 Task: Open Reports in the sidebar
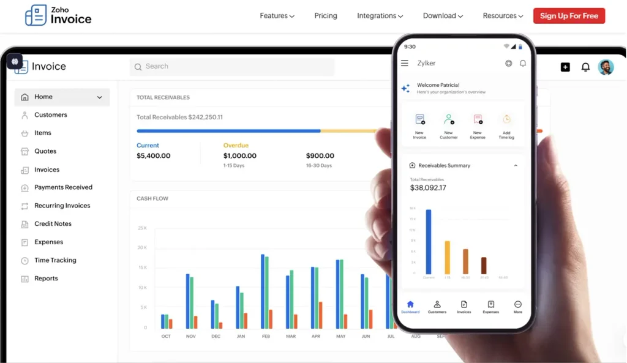coord(46,279)
